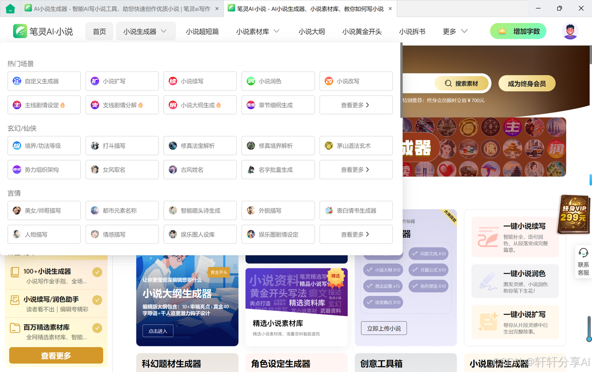Click the 小说大纲生成 icon
Screen dimensions: 592x372
pos(173,105)
